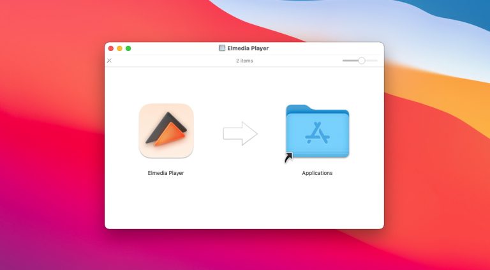
Task: Click the "2 items" status text
Action: pyautogui.click(x=244, y=61)
